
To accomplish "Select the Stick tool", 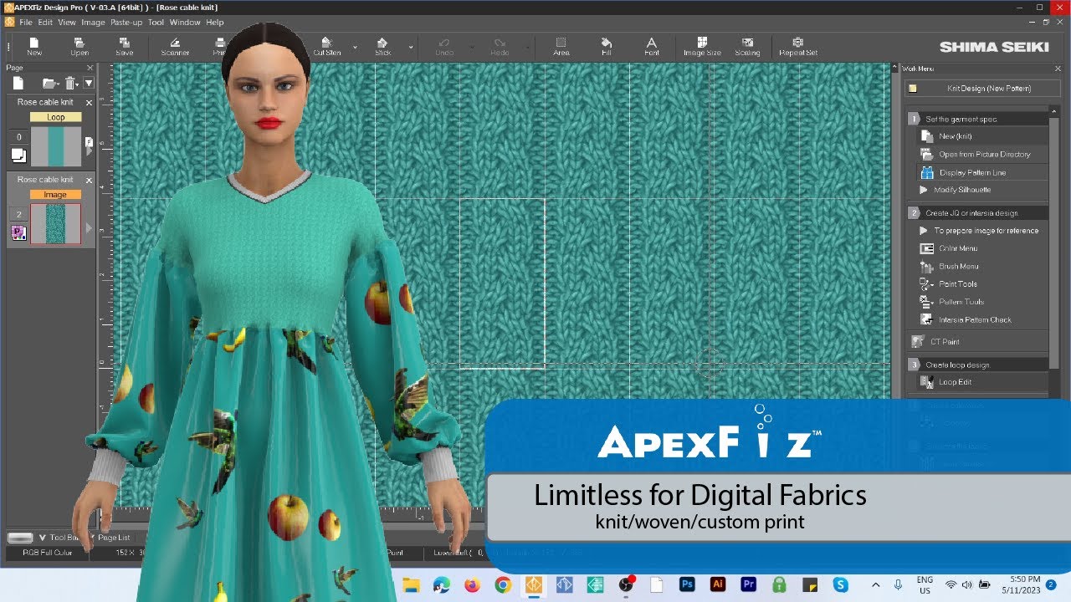I will [383, 45].
